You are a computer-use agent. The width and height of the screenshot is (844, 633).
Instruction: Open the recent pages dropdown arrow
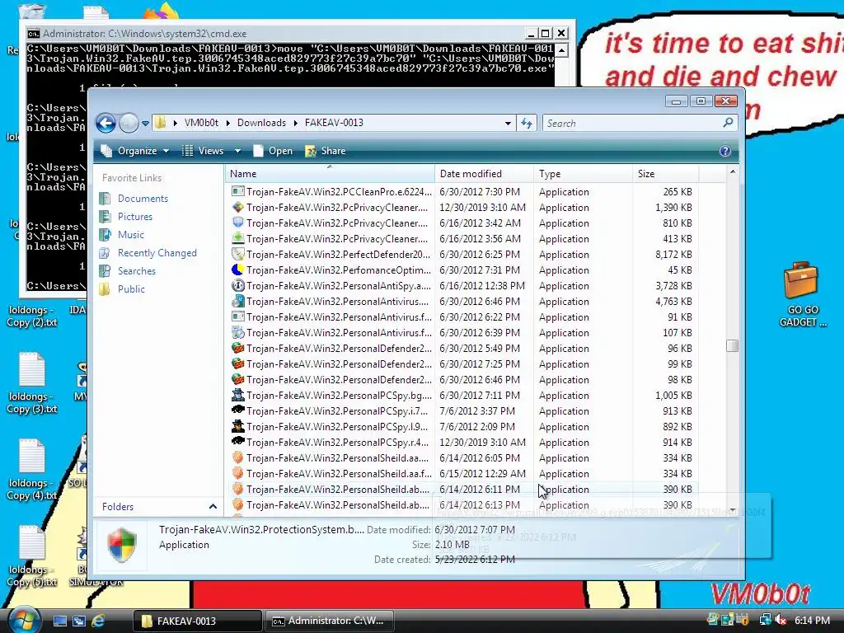coord(145,124)
